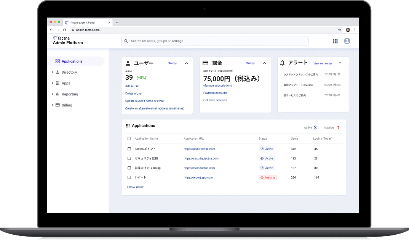Click the card icon in the 課金 panel
The width and height of the screenshot is (409, 240).
[206, 63]
